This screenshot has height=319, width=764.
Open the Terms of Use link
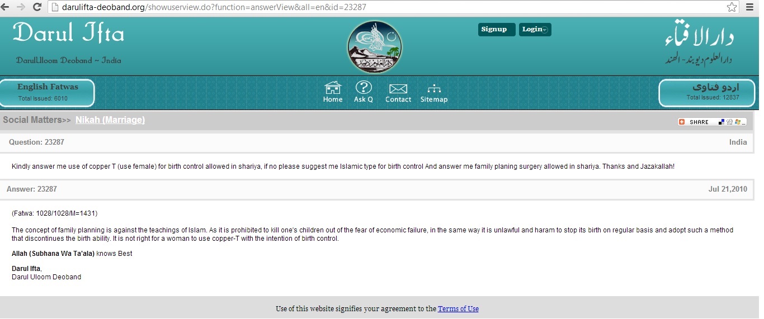458,309
